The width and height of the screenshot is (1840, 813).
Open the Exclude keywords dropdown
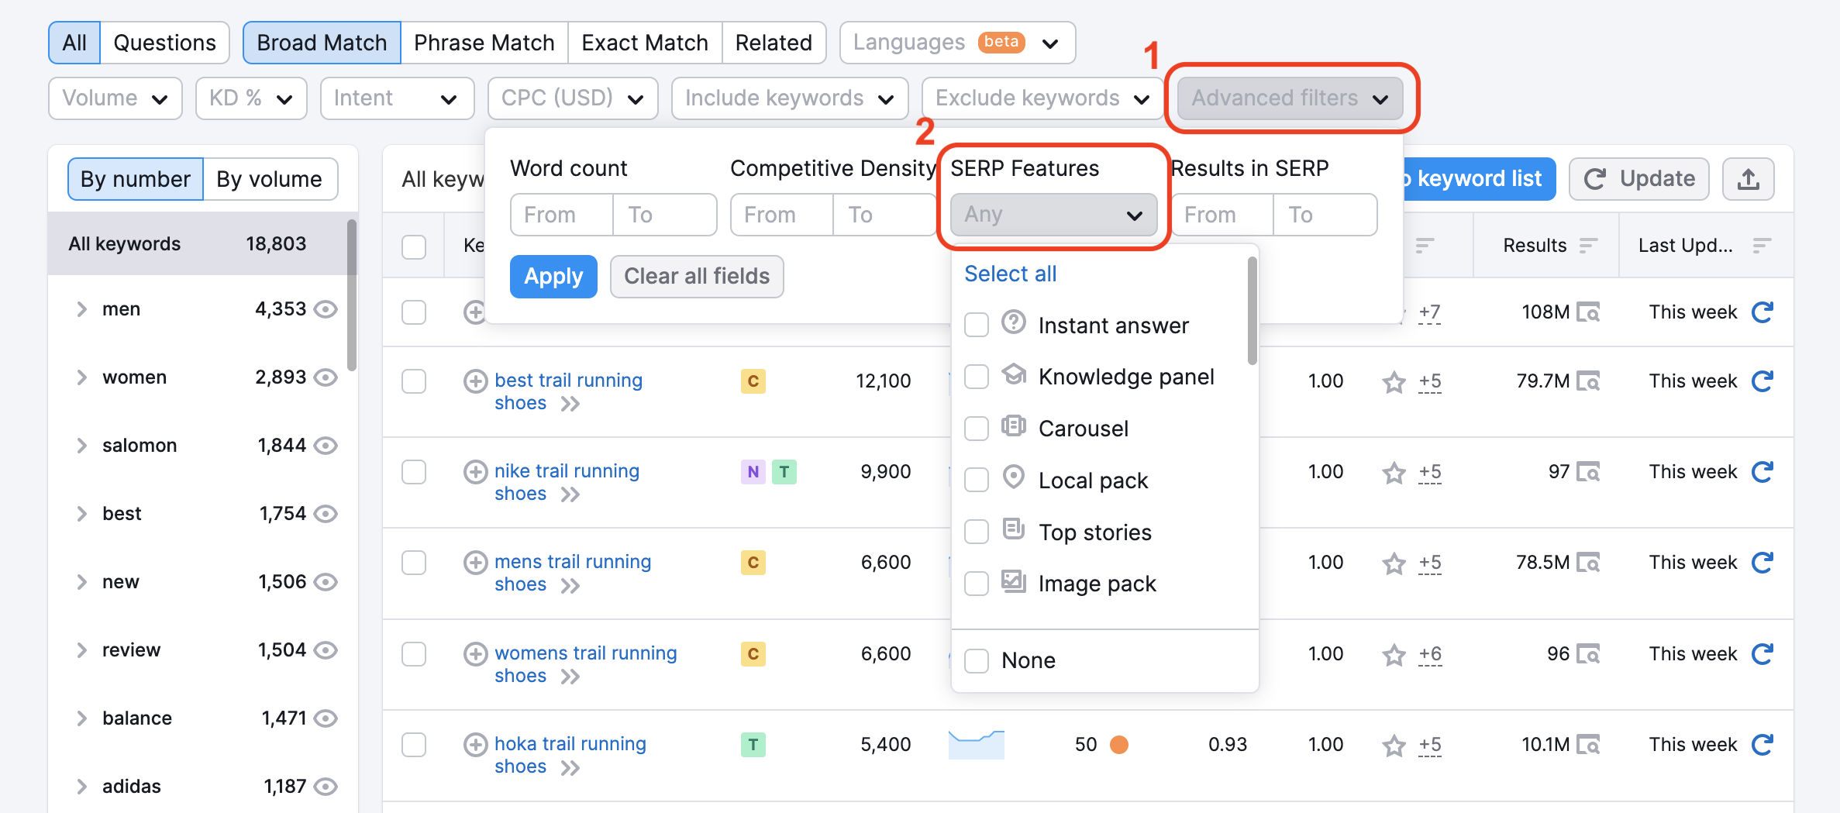point(1042,98)
